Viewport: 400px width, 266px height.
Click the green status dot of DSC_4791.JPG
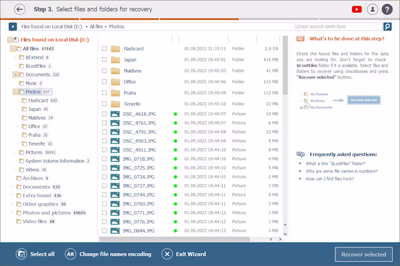coord(175,132)
